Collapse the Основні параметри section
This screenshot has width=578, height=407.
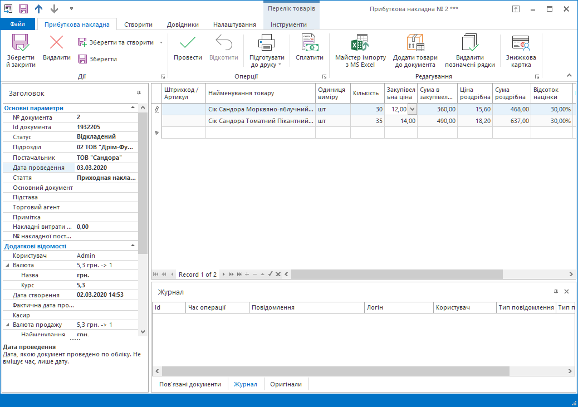pyautogui.click(x=133, y=108)
